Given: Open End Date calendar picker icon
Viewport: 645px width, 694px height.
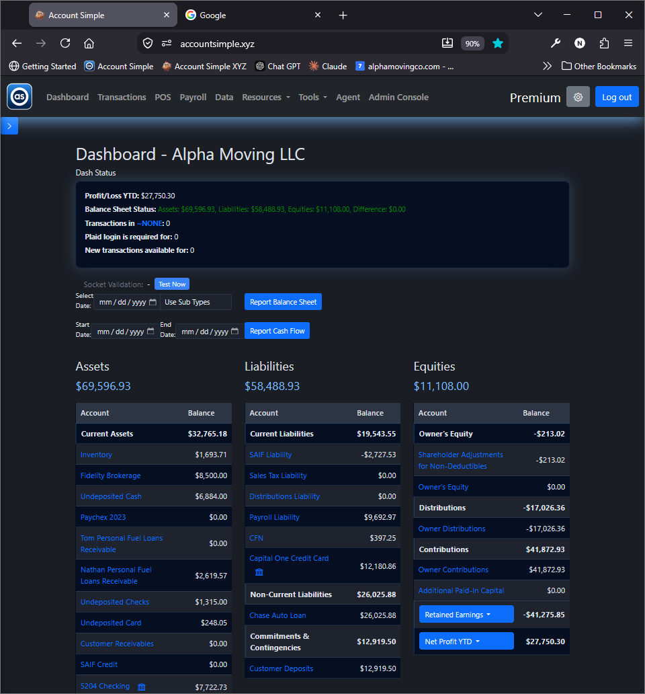Looking at the screenshot, I should tap(235, 331).
